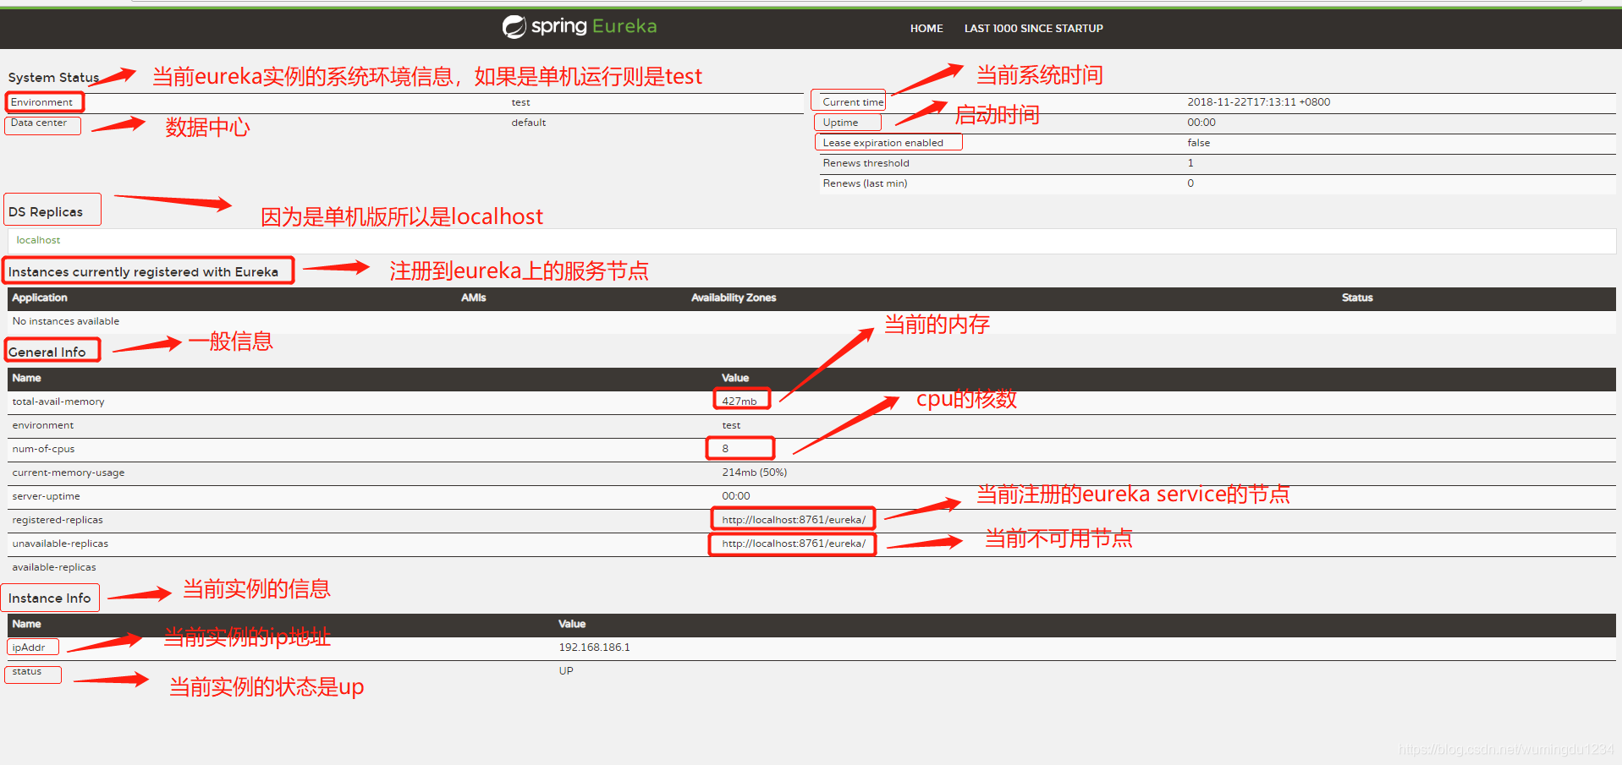1622x765 pixels.
Task: Click the Instance Info heading
Action: pyautogui.click(x=49, y=598)
